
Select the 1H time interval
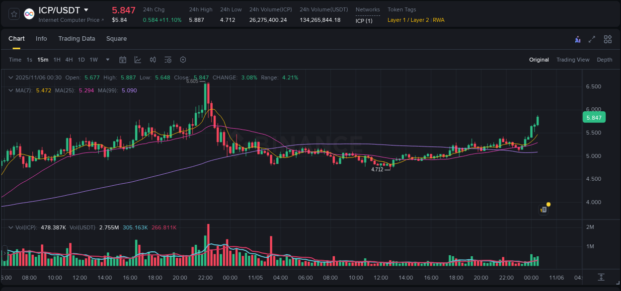pos(57,60)
